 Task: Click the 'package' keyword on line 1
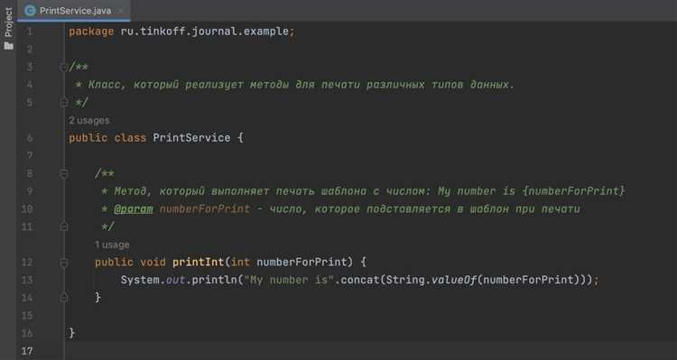click(91, 32)
